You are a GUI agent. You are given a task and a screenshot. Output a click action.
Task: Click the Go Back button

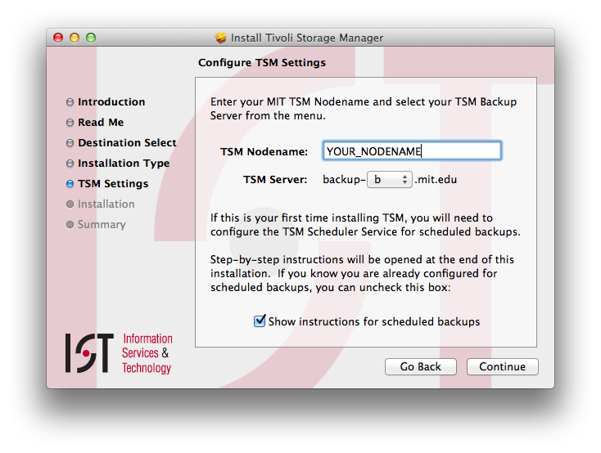[421, 367]
